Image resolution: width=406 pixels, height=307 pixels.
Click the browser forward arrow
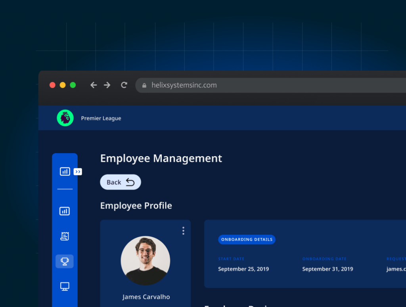click(107, 85)
